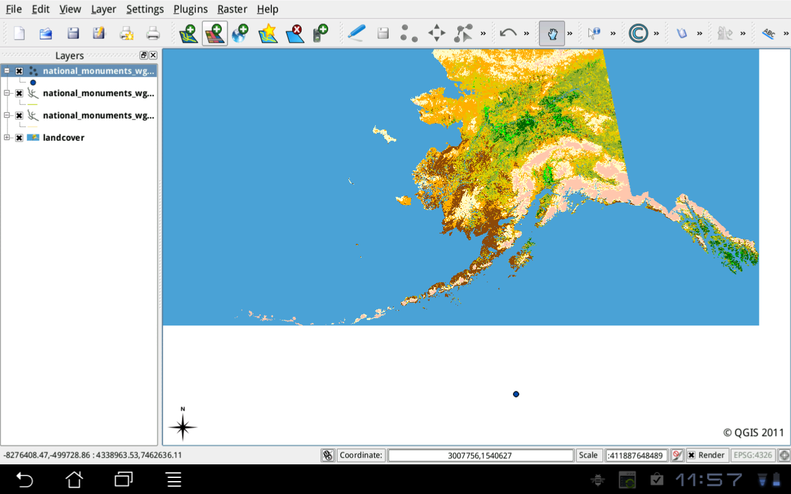Expand the landcover layer tree node
Viewport: 791px width, 494px height.
7,138
